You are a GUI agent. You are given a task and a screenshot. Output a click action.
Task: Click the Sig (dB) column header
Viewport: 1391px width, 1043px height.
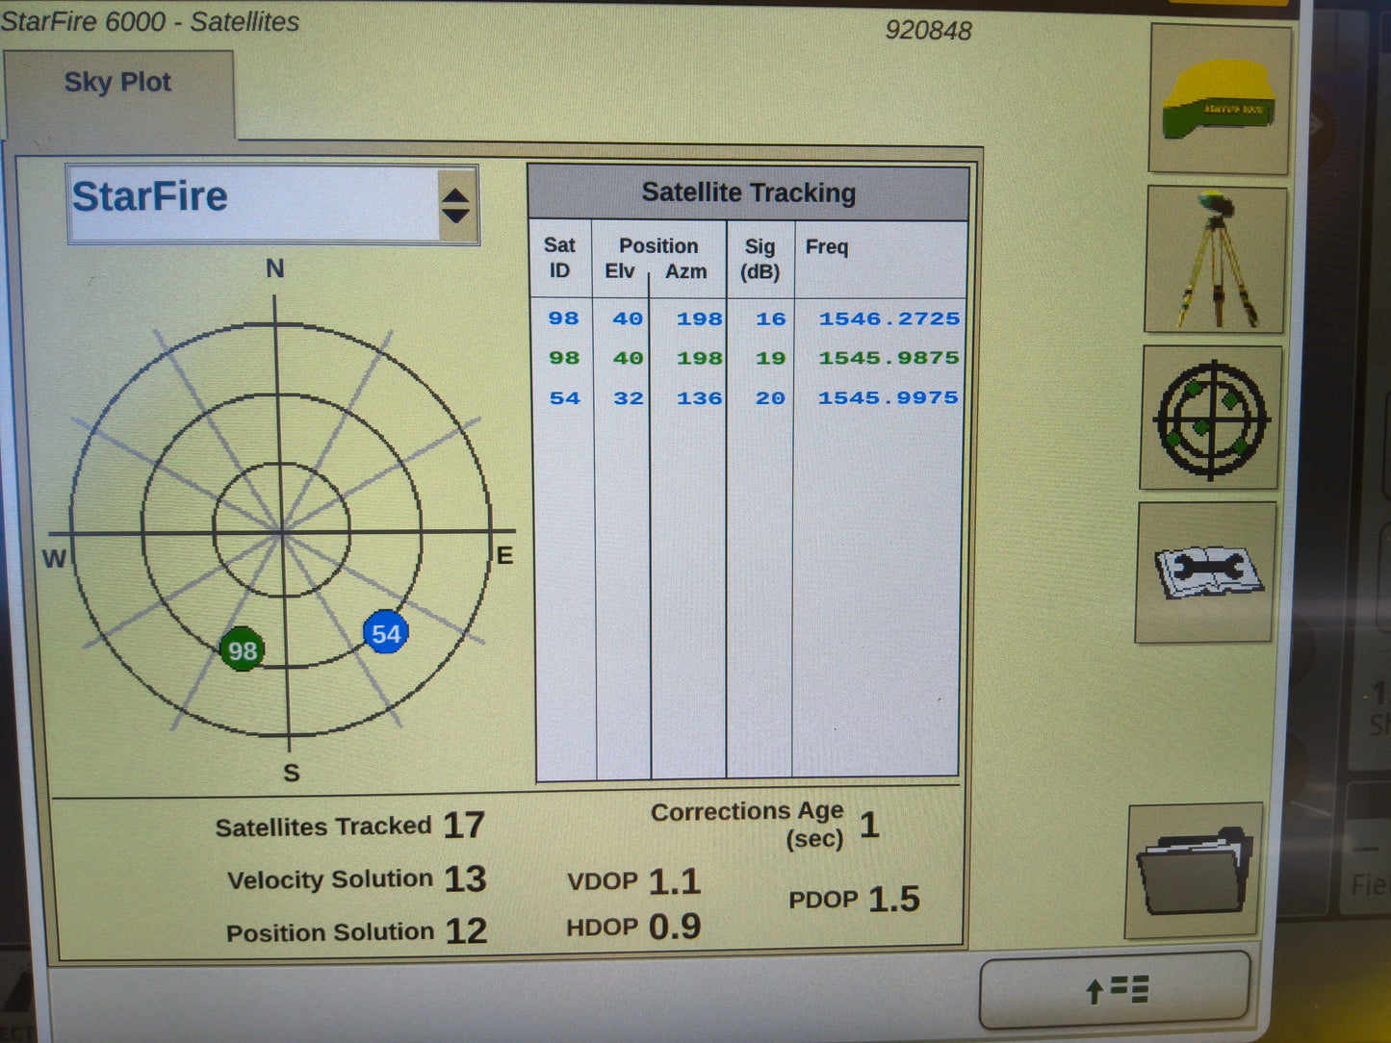(x=760, y=259)
